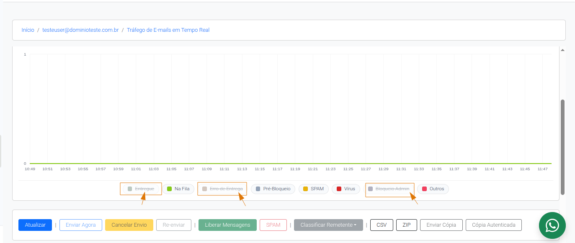
Task: Click the vertical scrollbar thumb
Action: 563,147
